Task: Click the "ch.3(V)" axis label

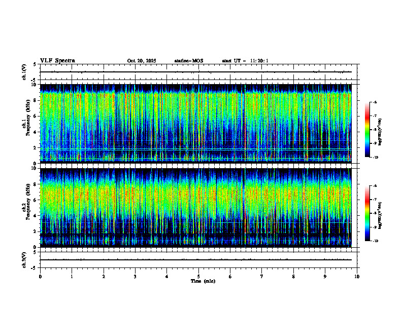Action: tap(24, 260)
